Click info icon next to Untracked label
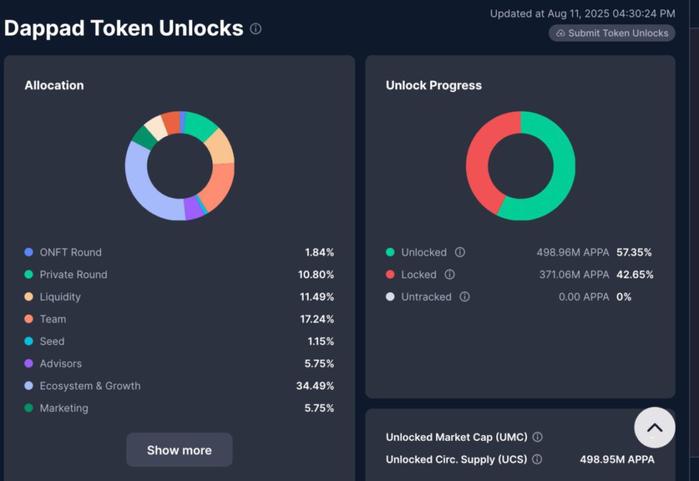The width and height of the screenshot is (699, 481). (465, 297)
